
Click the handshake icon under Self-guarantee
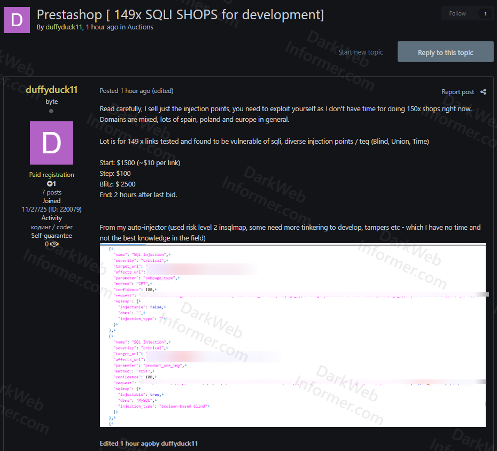[55, 244]
